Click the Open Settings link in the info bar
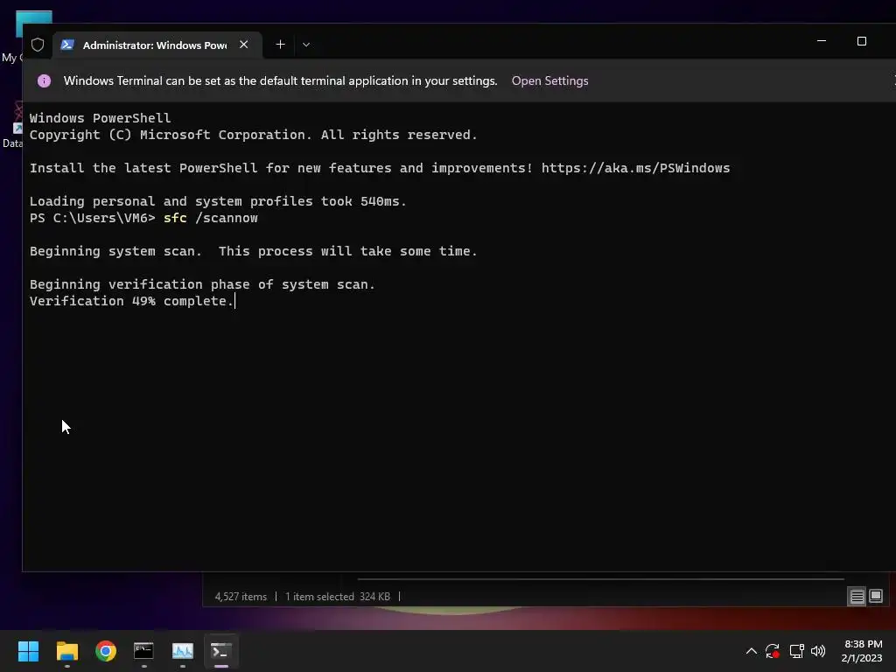 point(549,80)
